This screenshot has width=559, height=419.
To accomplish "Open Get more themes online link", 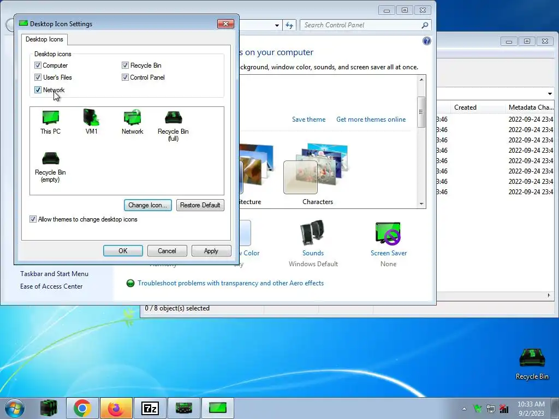I will click(371, 119).
